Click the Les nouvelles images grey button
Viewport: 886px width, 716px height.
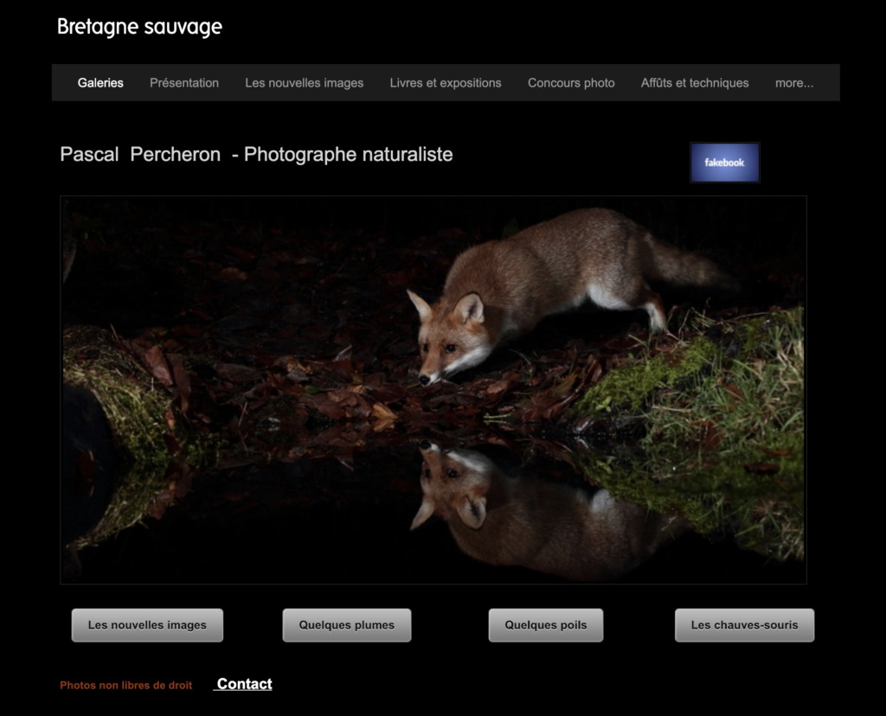(147, 625)
